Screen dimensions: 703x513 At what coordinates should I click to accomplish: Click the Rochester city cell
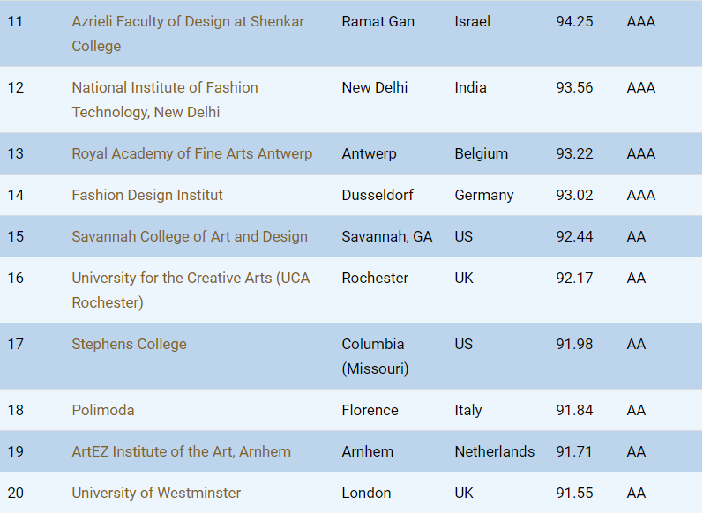[375, 278]
